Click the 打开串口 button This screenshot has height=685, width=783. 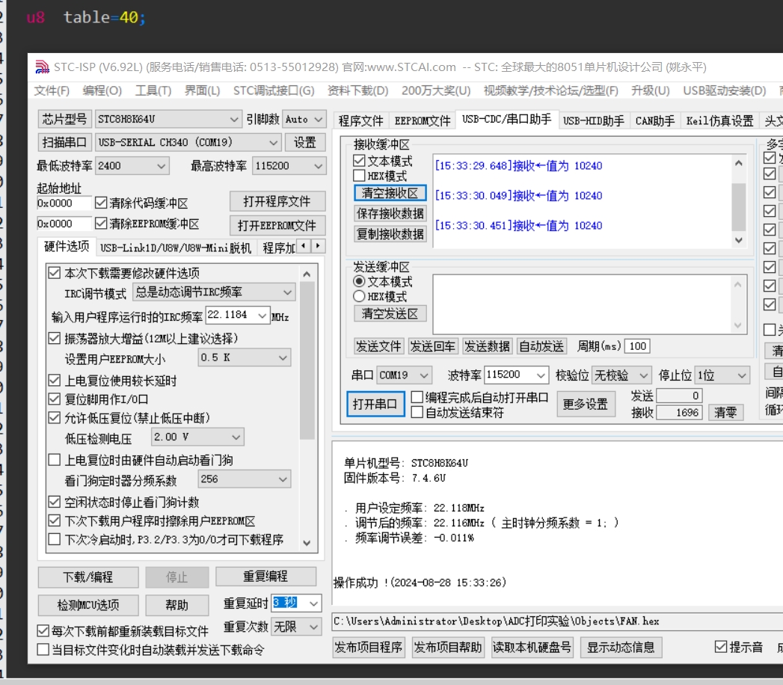coord(375,404)
